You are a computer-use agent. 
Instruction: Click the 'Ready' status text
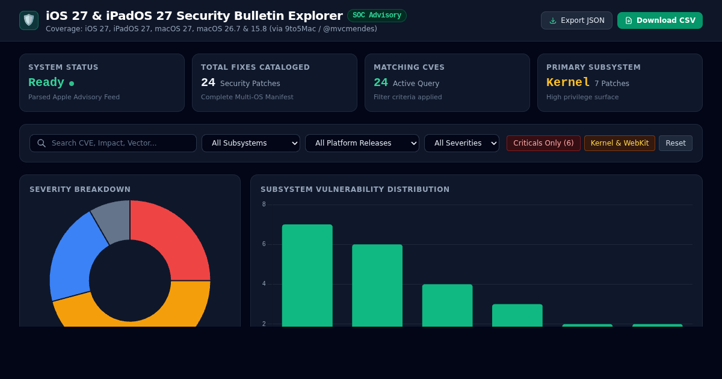pos(46,82)
